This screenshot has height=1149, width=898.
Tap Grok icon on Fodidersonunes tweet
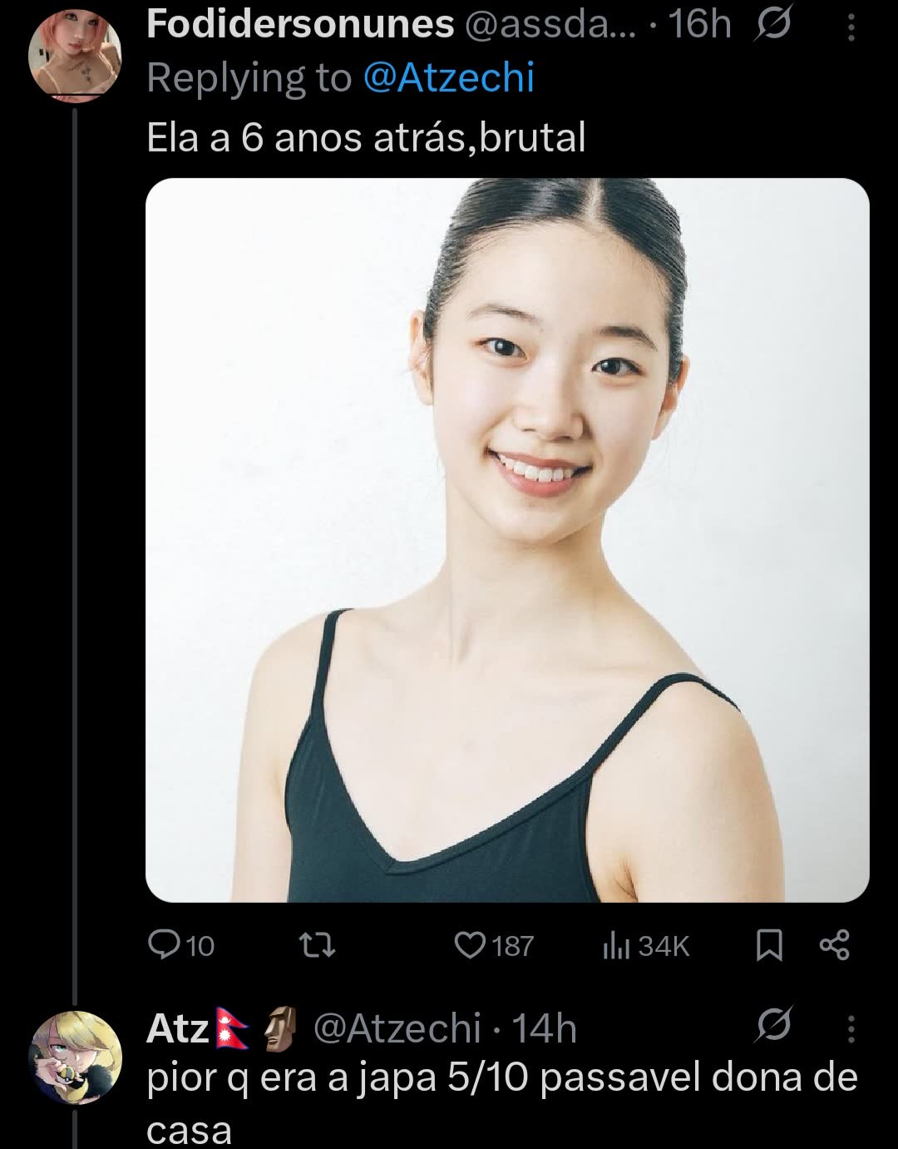pos(773,27)
